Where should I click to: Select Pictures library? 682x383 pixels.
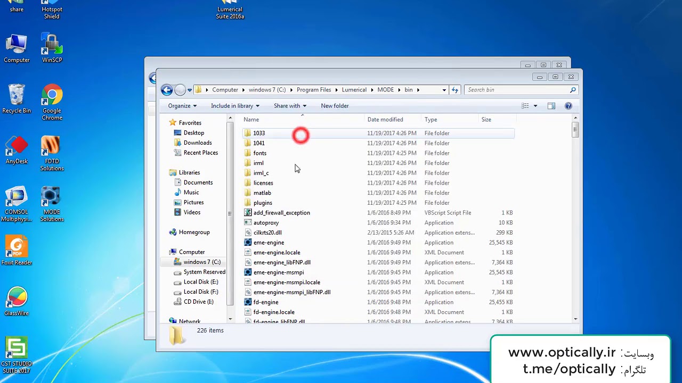pyautogui.click(x=193, y=203)
